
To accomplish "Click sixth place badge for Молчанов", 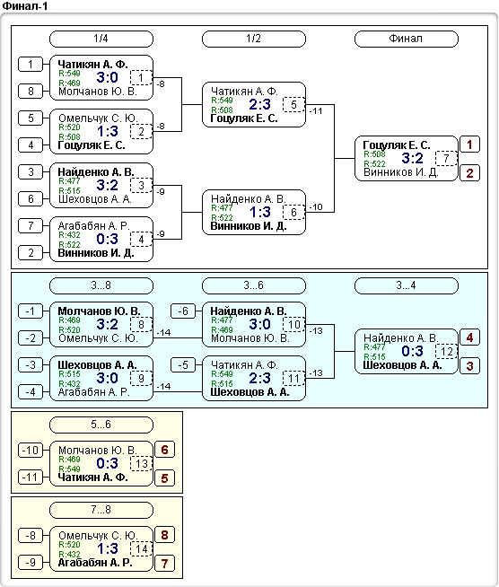I will [x=164, y=450].
